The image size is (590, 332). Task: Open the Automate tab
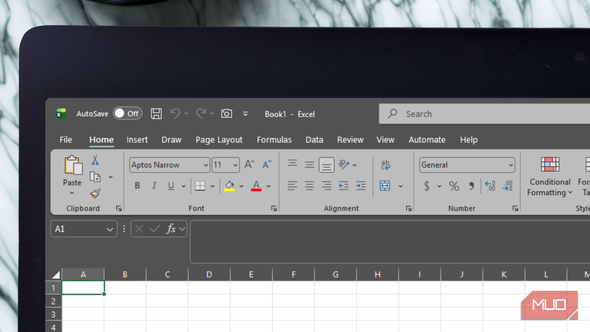coord(427,140)
